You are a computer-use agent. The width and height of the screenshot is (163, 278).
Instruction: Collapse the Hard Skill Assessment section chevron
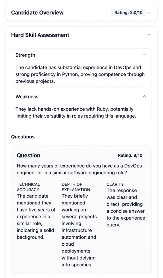coord(149,35)
